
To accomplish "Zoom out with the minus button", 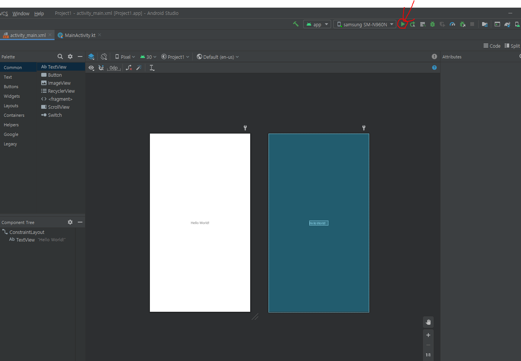I will [x=428, y=345].
